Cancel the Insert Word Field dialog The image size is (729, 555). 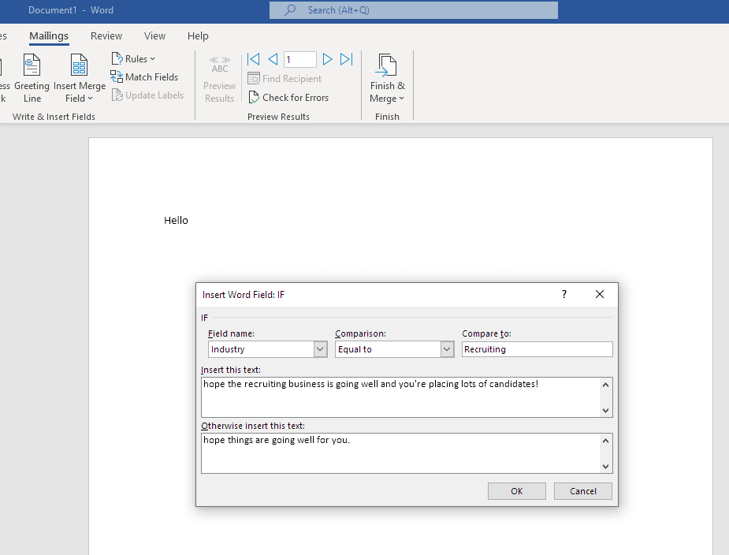(582, 490)
